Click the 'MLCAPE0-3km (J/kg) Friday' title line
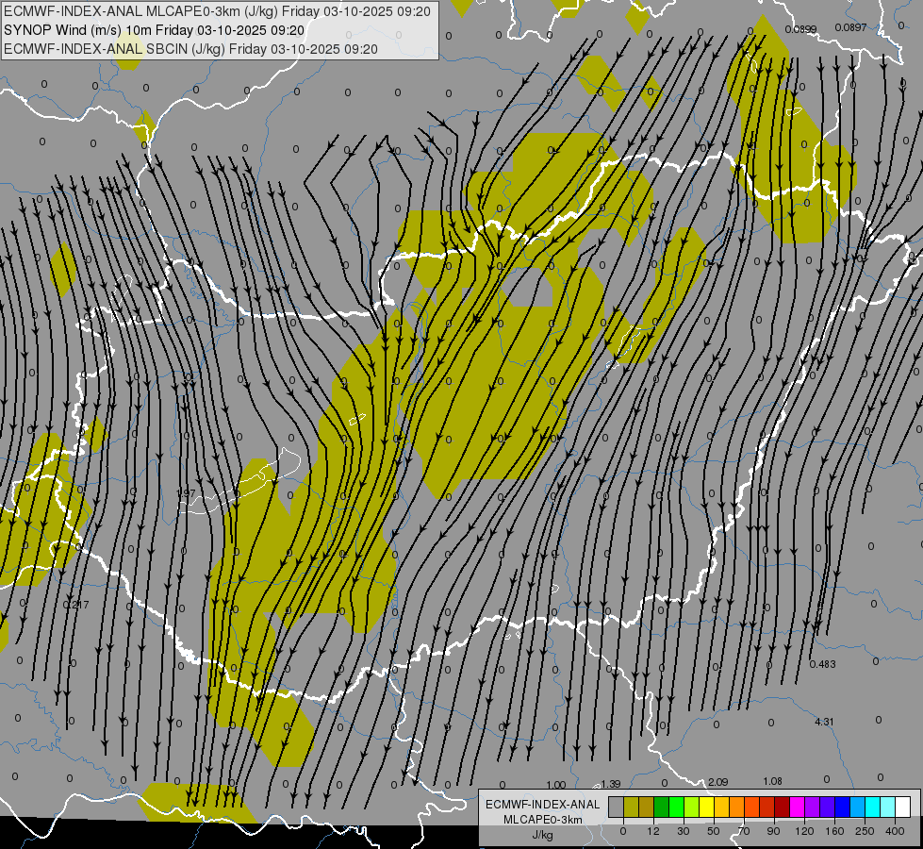The width and height of the screenshot is (923, 849). 217,11
